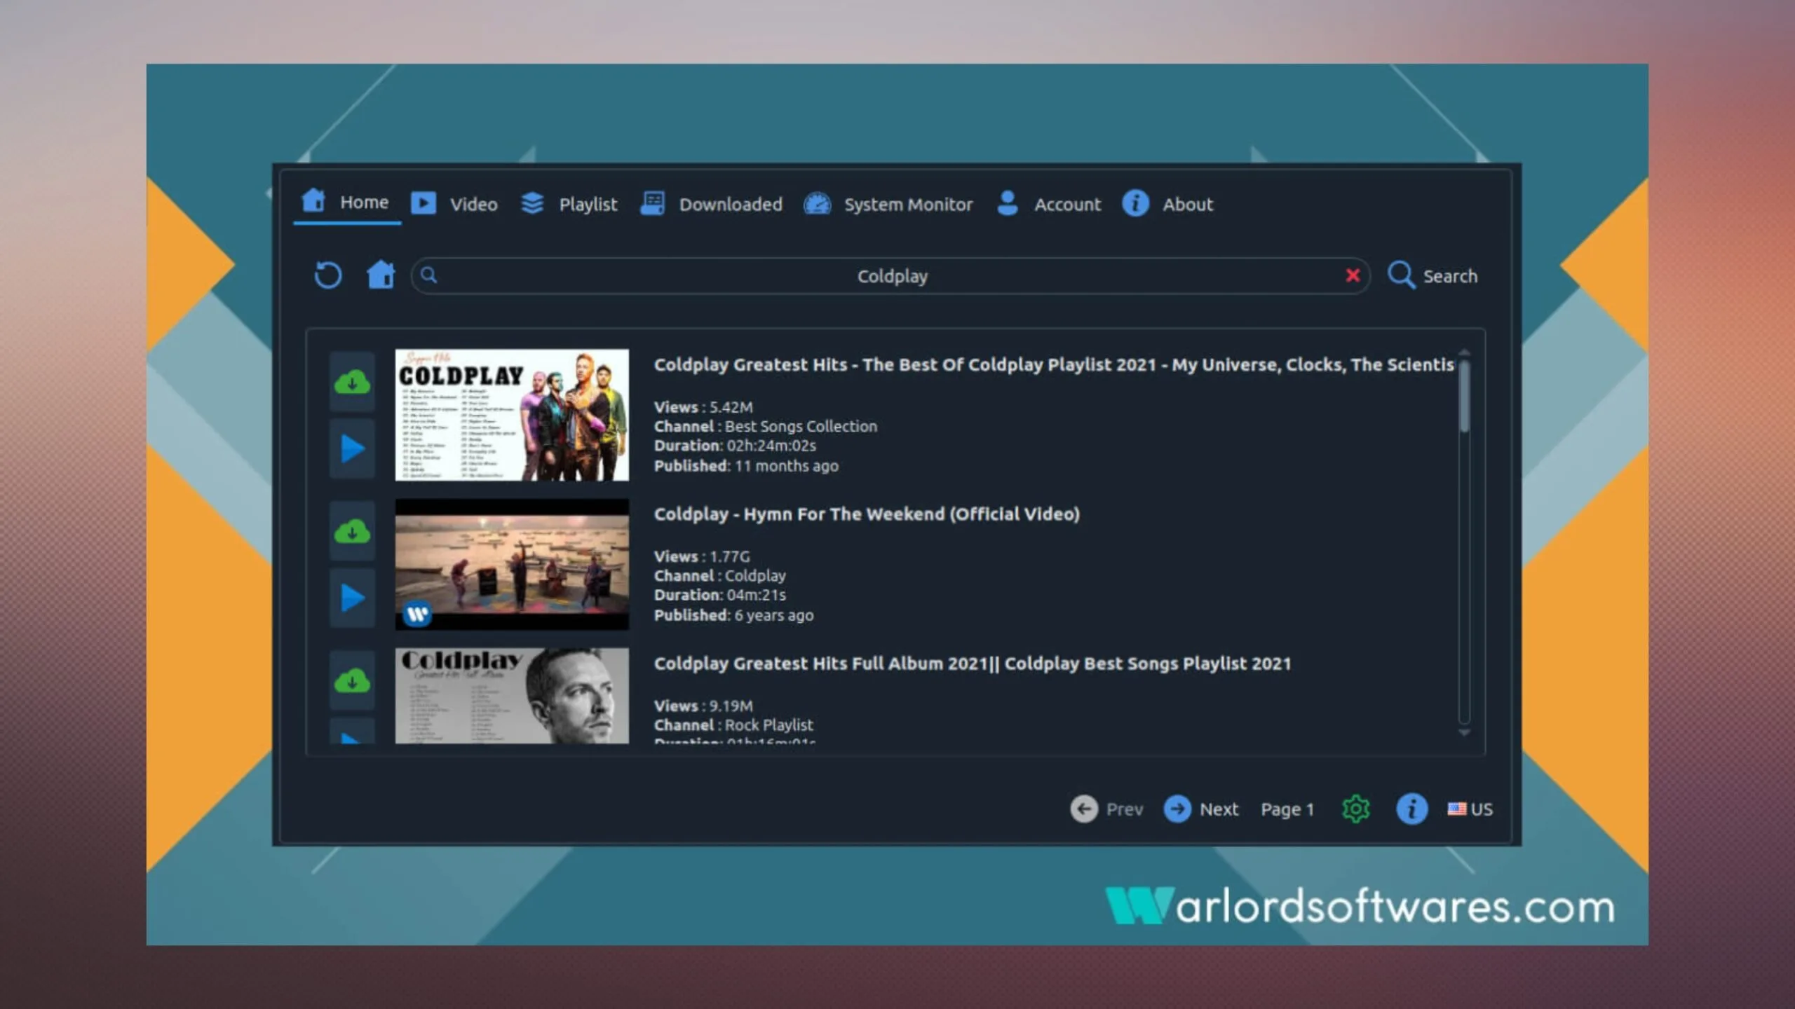Download the Coldplay Greatest Hits 2021 Playlist video
Image resolution: width=1795 pixels, height=1009 pixels.
coord(352,382)
